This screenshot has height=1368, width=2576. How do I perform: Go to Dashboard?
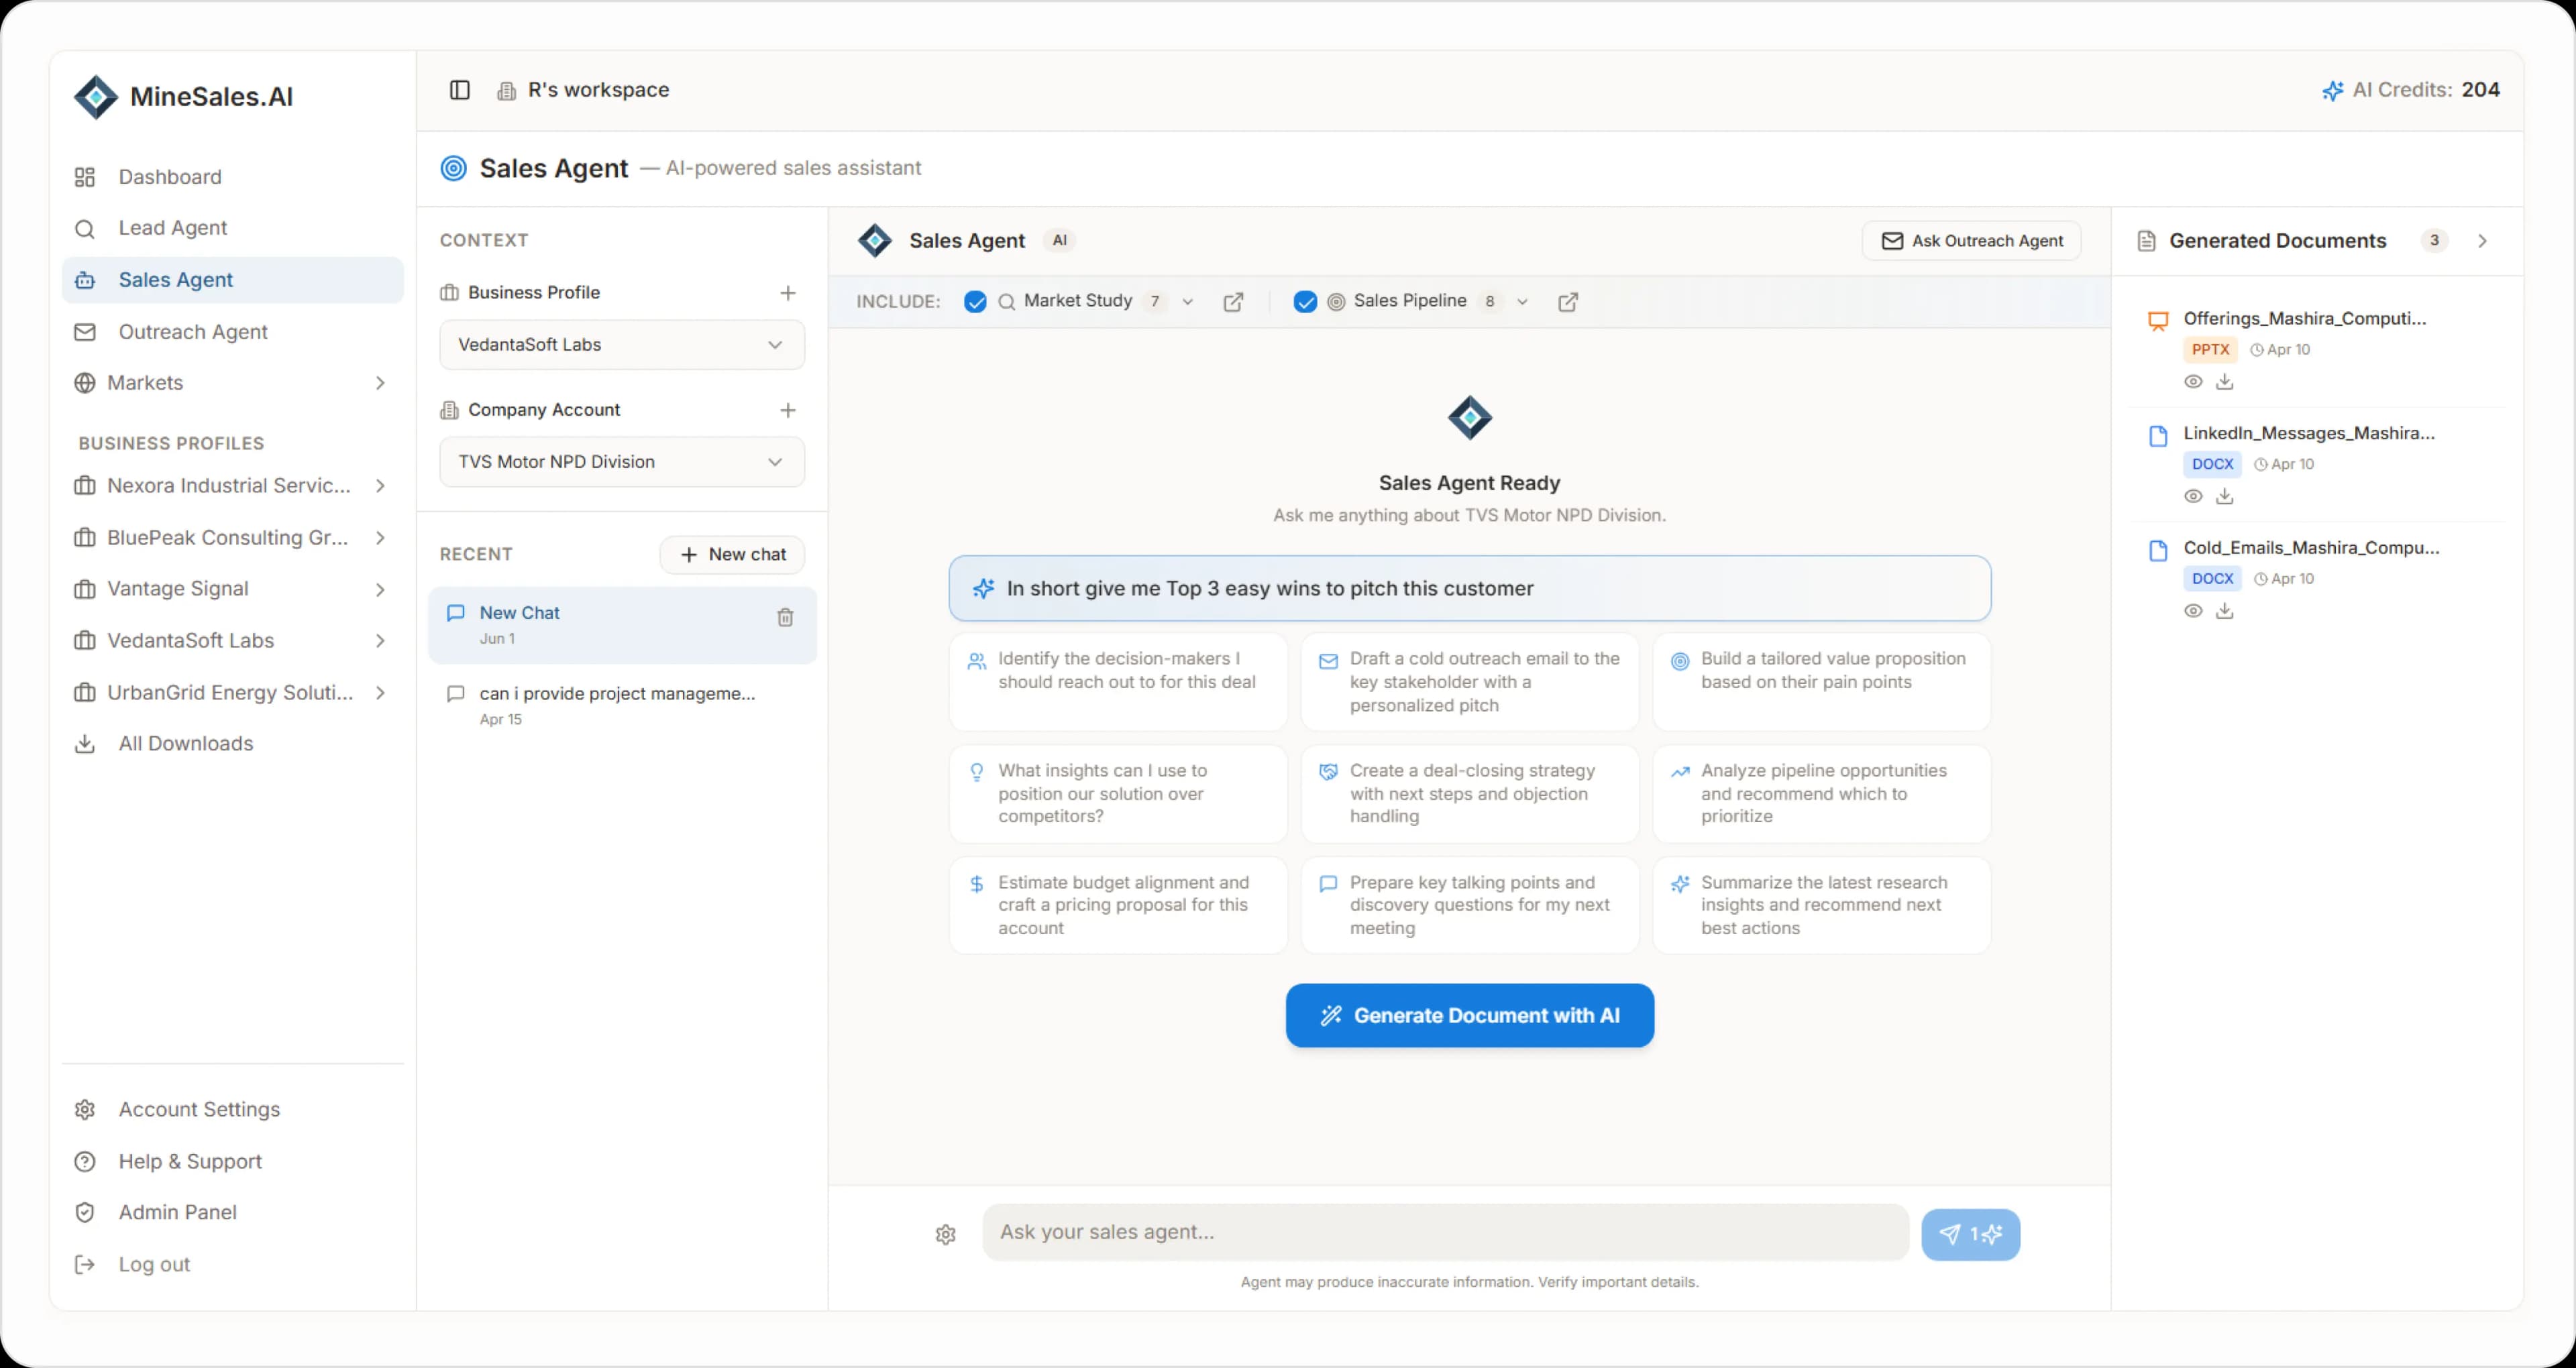coord(233,177)
